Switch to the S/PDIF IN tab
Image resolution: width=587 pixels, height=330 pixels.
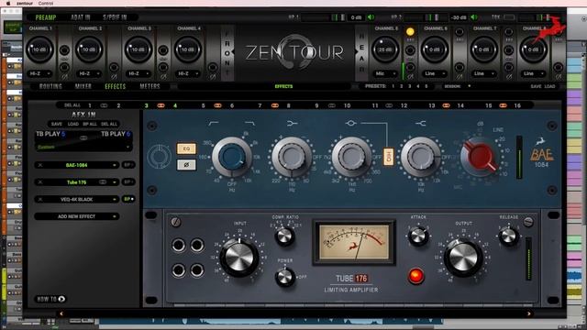tap(115, 17)
